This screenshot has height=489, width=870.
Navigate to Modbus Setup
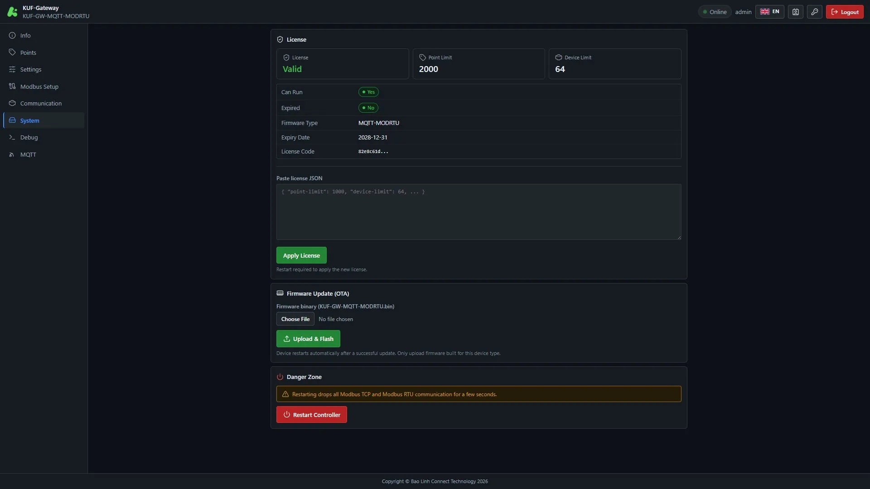pos(43,86)
